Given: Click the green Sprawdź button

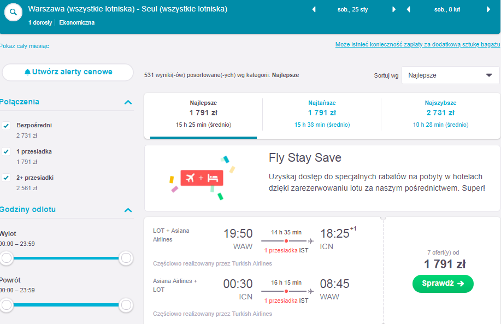Looking at the screenshot, I should tap(443, 284).
